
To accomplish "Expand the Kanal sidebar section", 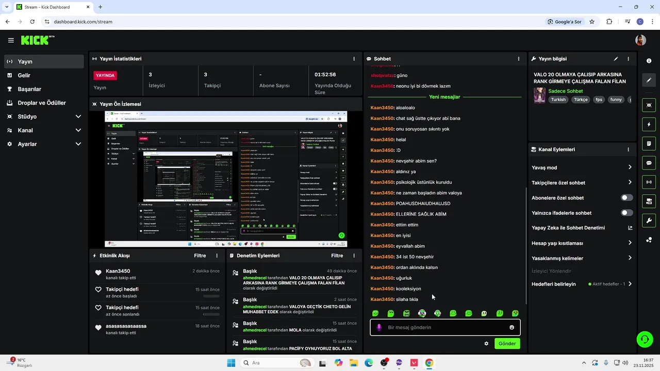I will pyautogui.click(x=44, y=130).
